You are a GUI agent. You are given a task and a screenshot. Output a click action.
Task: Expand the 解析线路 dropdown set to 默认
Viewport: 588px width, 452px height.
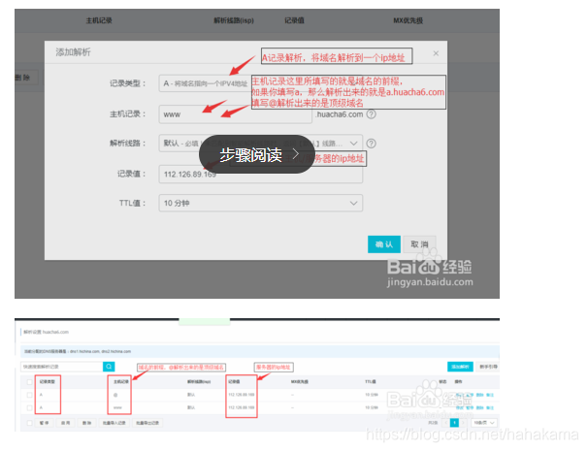(261, 144)
